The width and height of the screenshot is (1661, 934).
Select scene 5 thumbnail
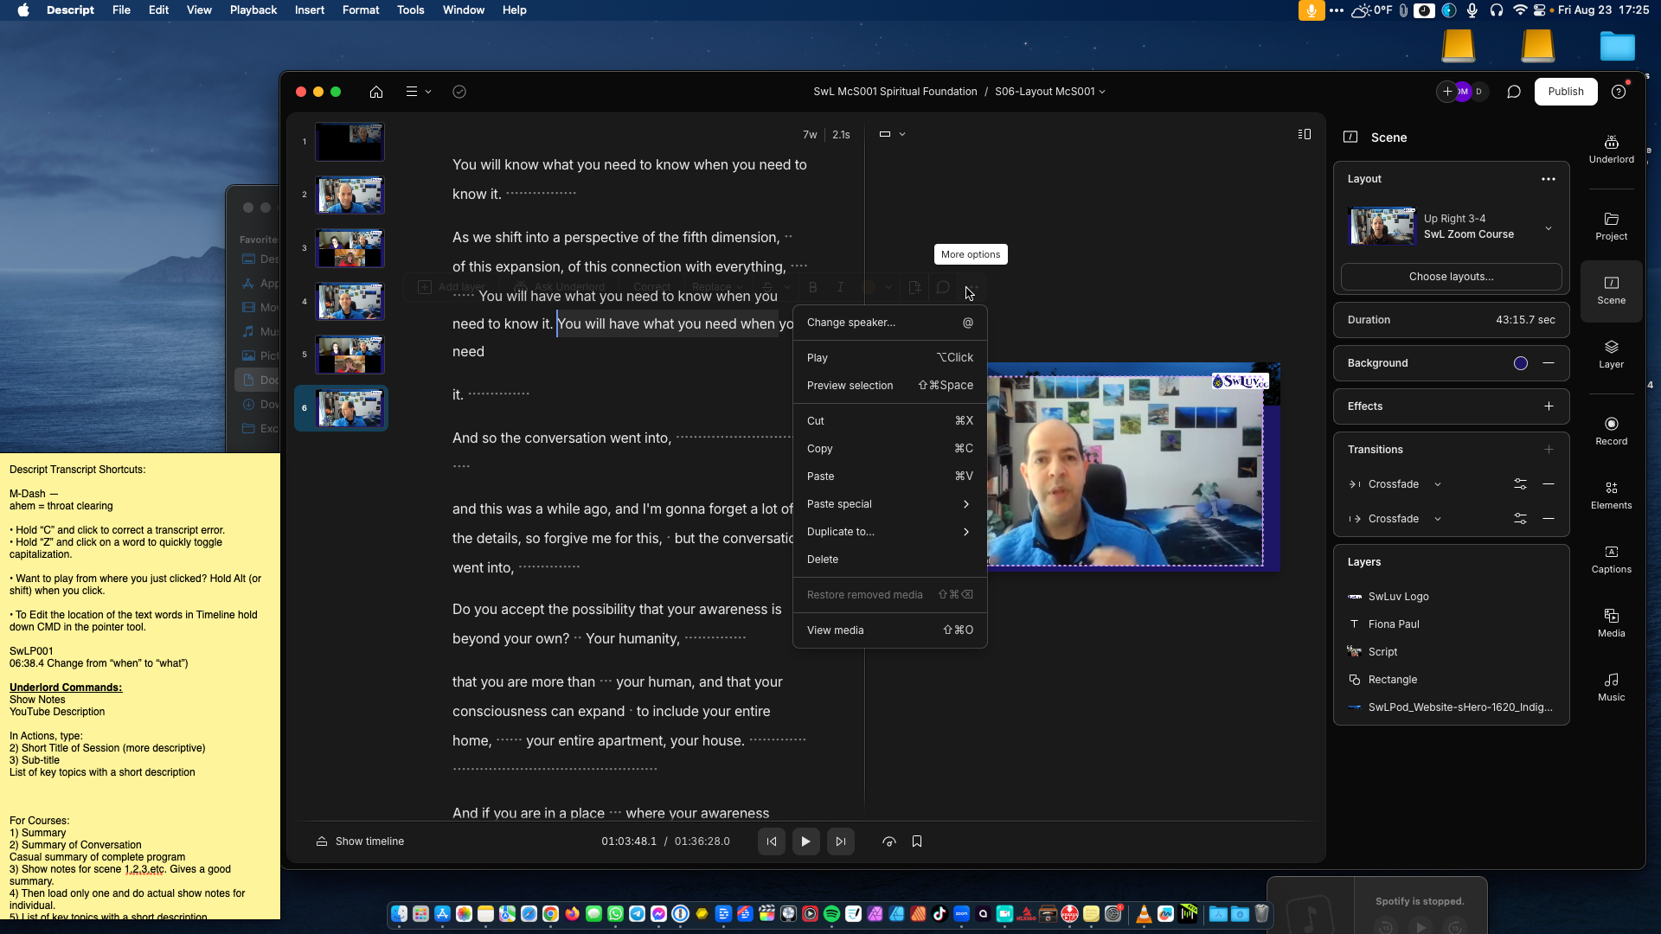coord(350,355)
